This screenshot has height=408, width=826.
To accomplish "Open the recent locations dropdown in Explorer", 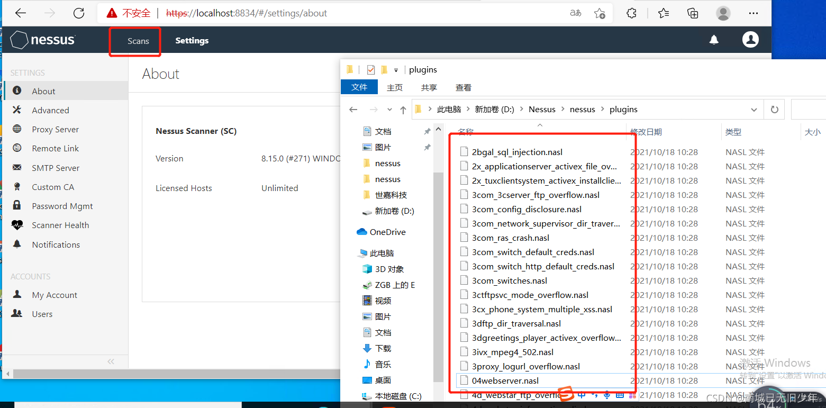I will click(390, 110).
